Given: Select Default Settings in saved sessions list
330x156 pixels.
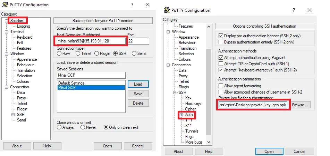Looking at the screenshot, I should (91, 83).
